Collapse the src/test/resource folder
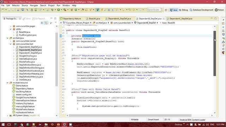The image size is (226, 127). 7,83
